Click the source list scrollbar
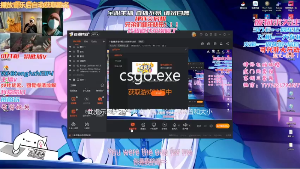This screenshot has height=169, width=300. (x=105, y=80)
